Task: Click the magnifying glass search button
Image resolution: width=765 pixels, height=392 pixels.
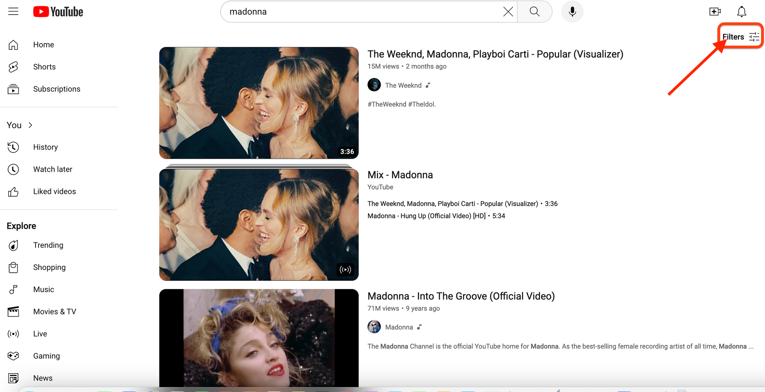Action: tap(535, 11)
